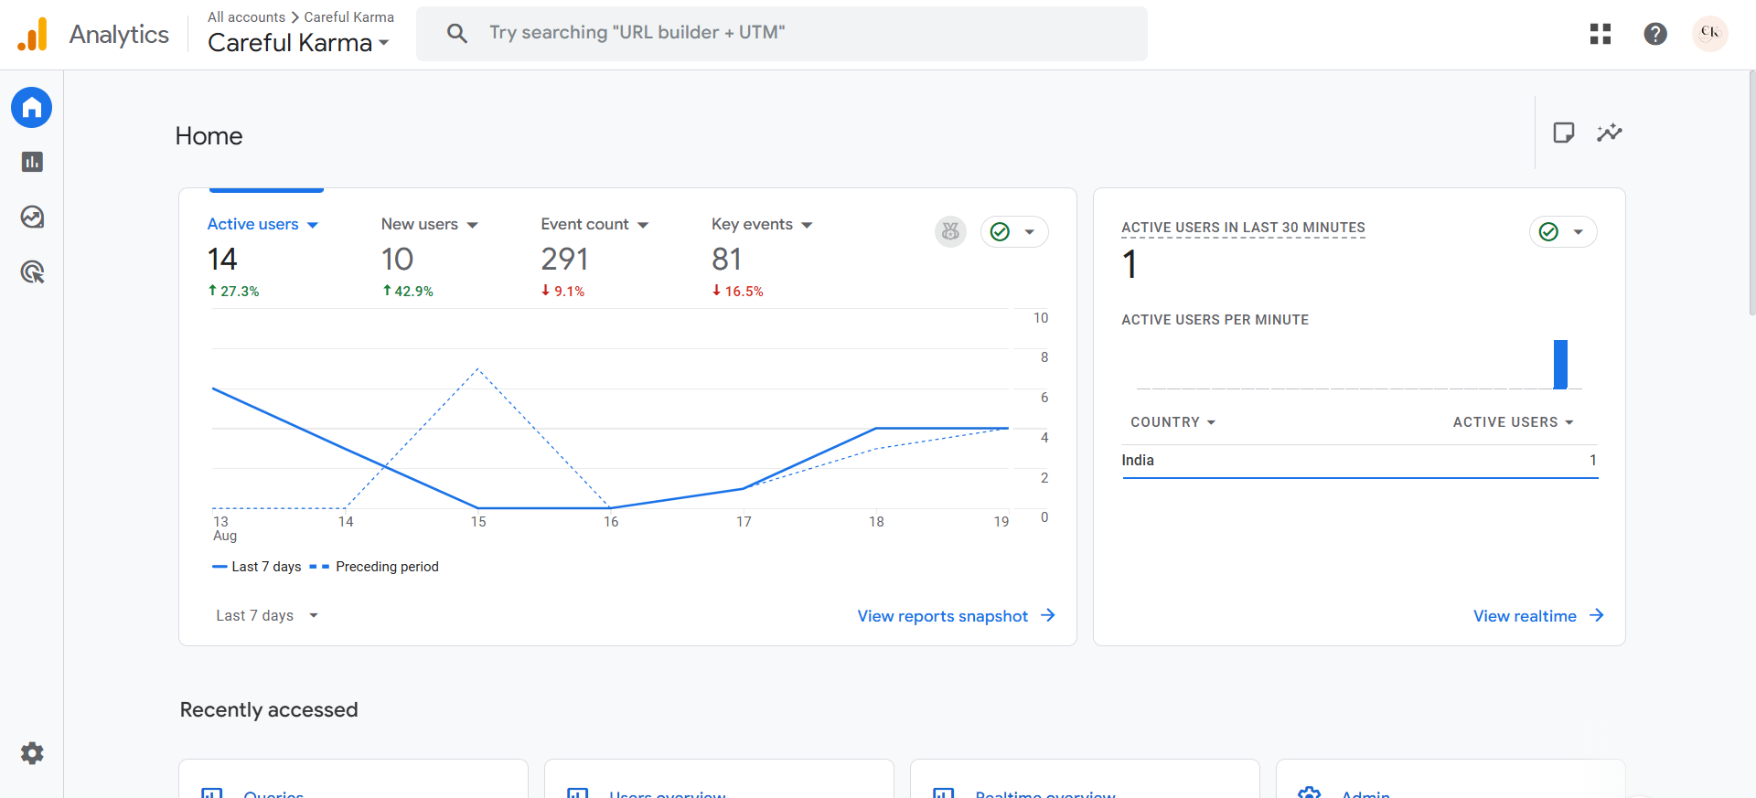1756x798 pixels.
Task: Open the user account avatar
Action: point(1709,34)
